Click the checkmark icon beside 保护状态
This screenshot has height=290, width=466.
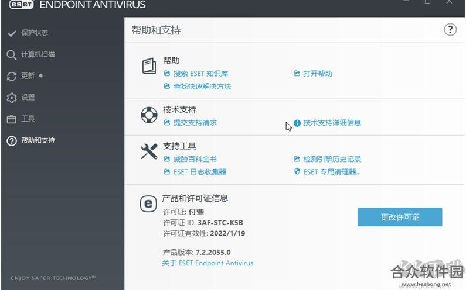12,33
